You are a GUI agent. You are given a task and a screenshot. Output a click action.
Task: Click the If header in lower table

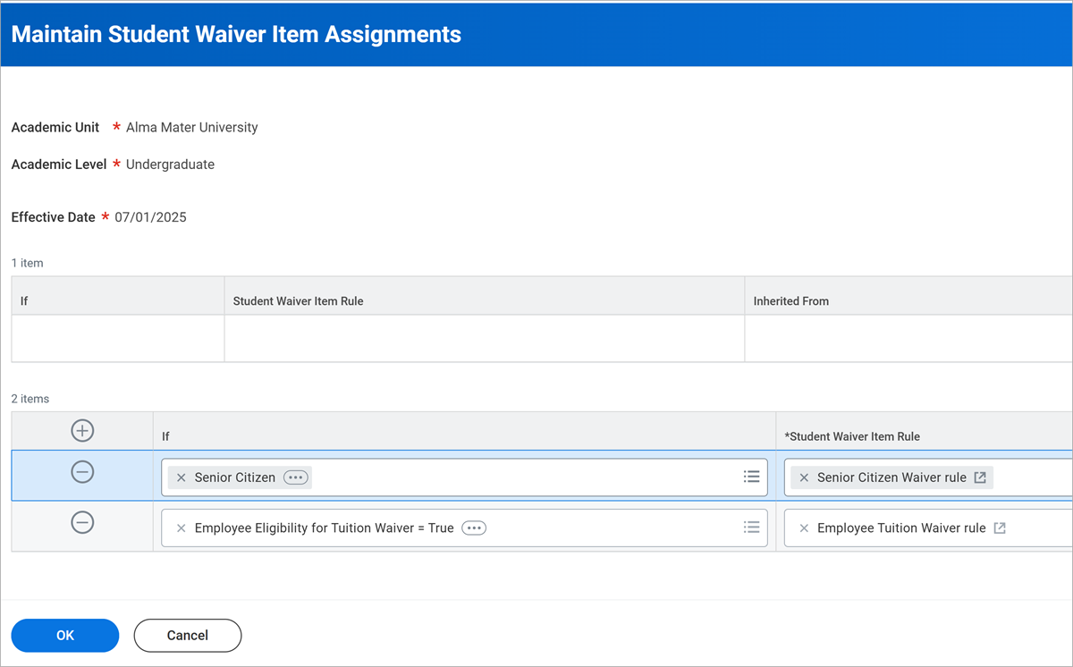(165, 436)
